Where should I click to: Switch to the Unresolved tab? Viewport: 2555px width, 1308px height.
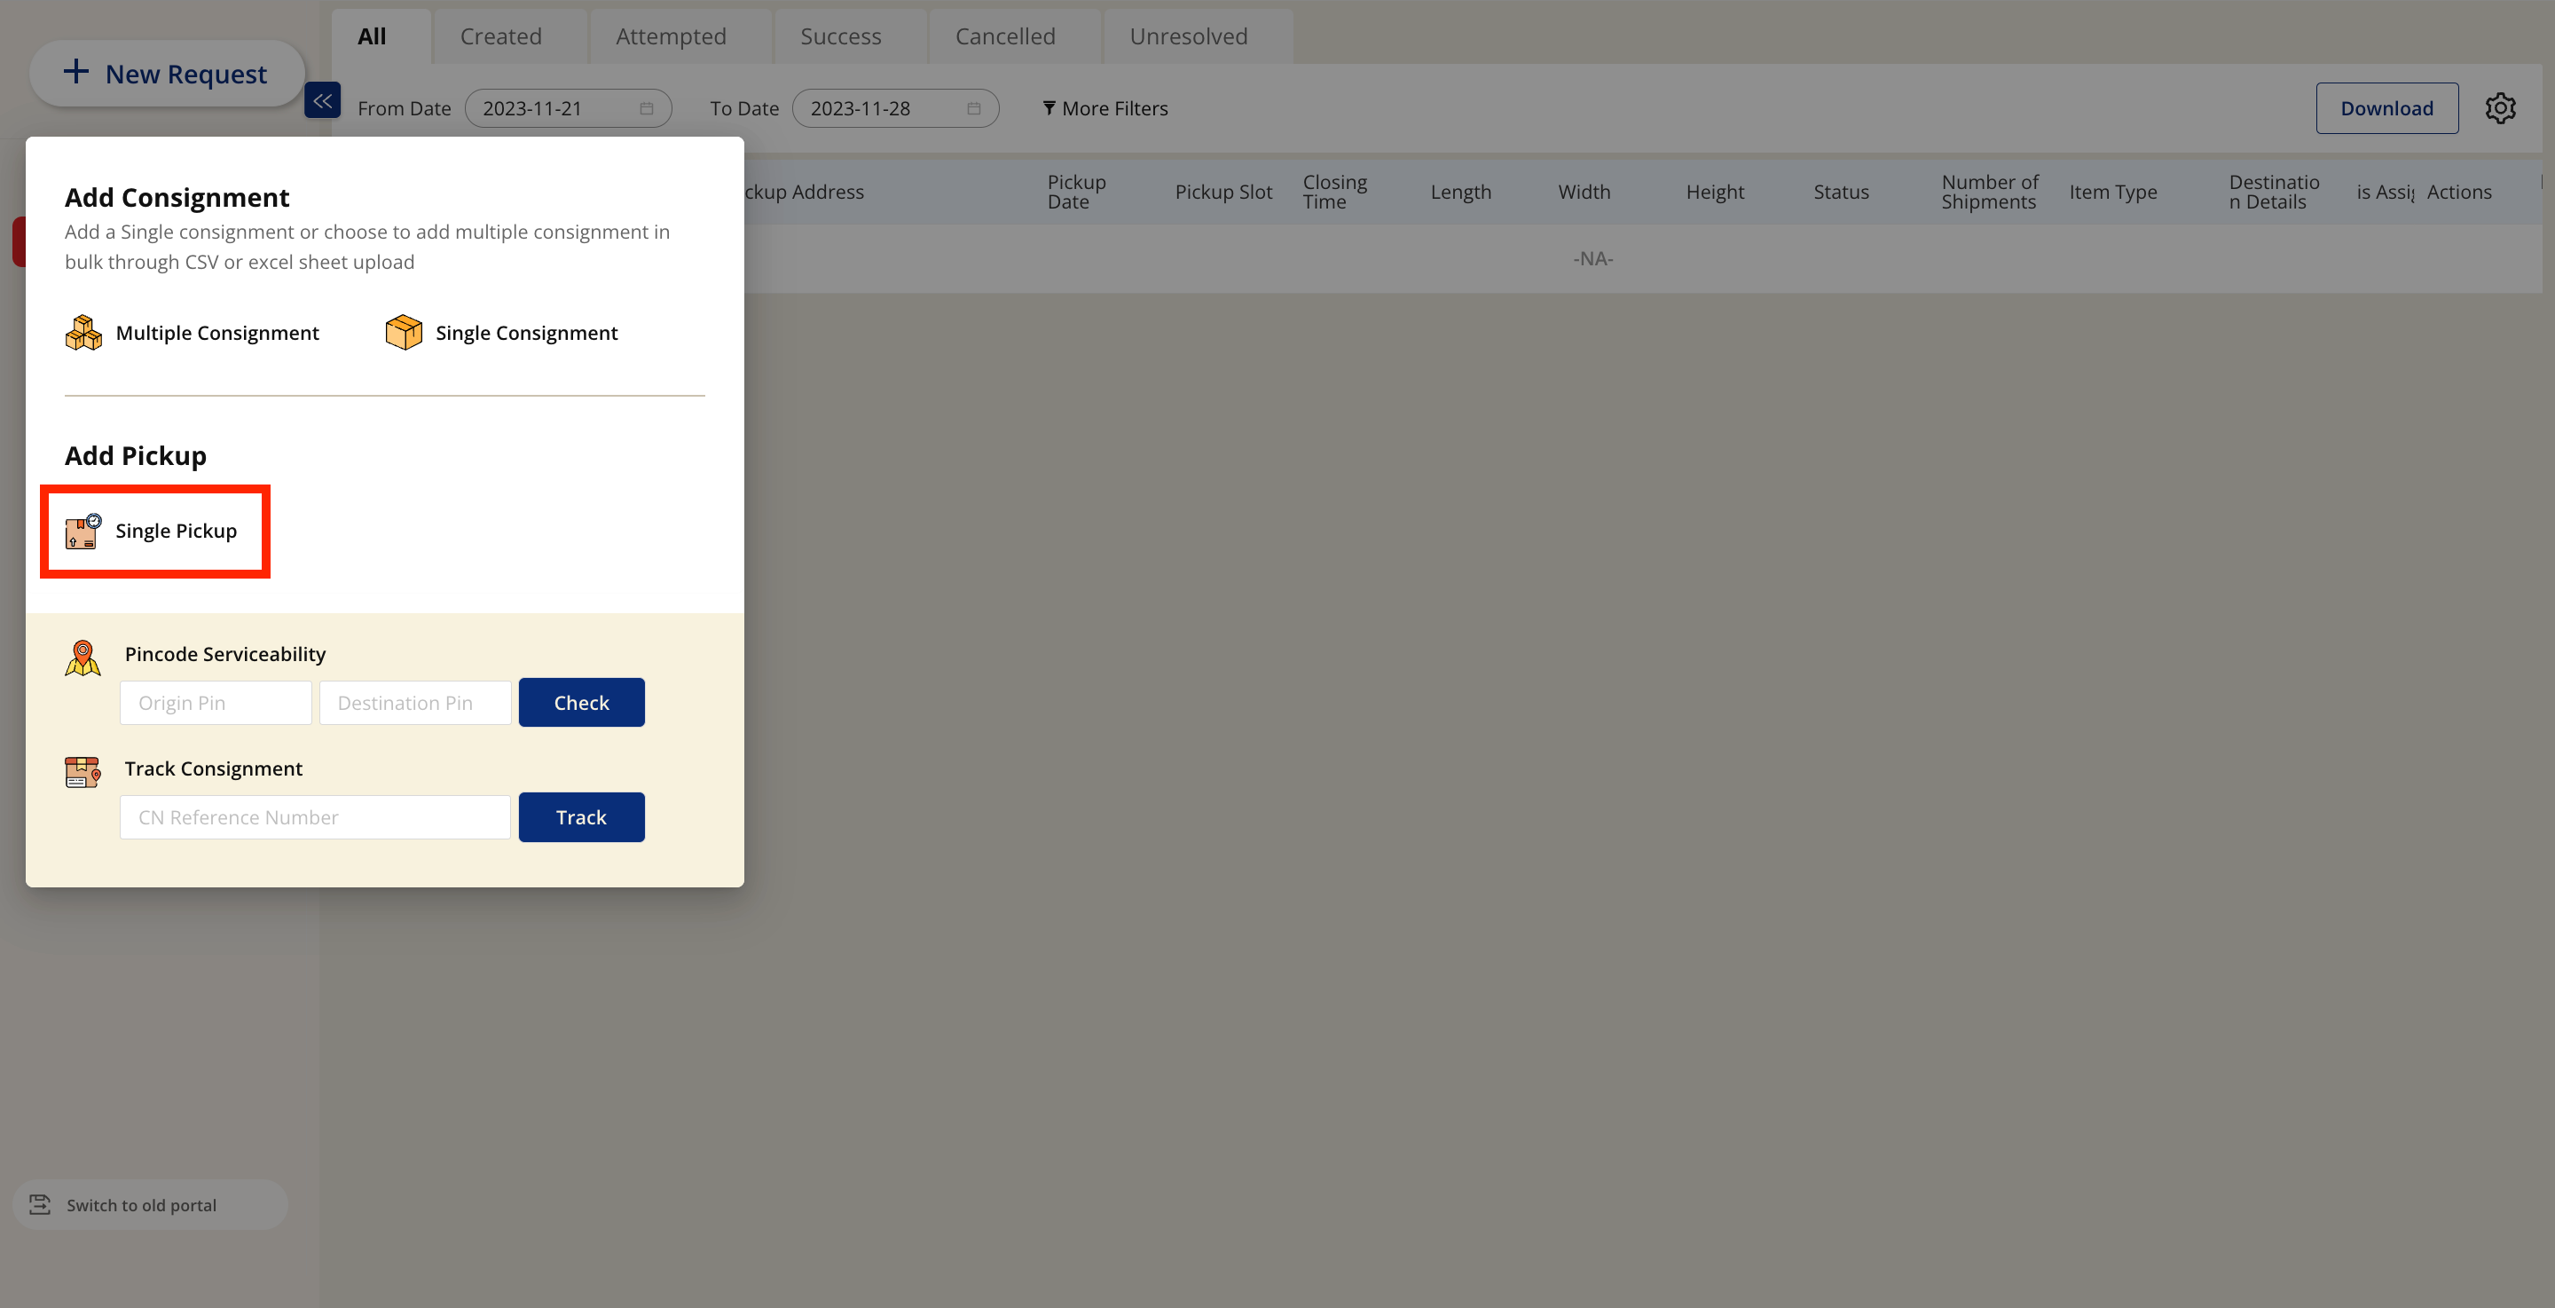coord(1188,36)
